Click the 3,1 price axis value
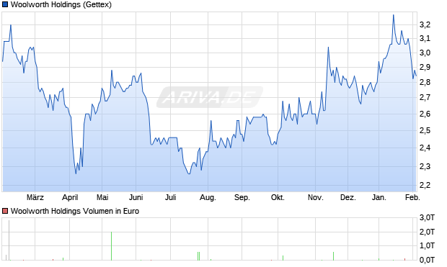This screenshot has height=267, width=447. tap(425, 38)
